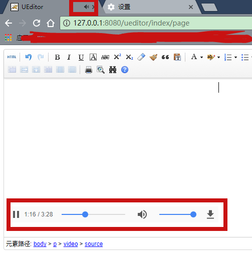The width and height of the screenshot is (252, 255).
Task: Open the apps grid in bookmarks bar
Action: (9, 38)
